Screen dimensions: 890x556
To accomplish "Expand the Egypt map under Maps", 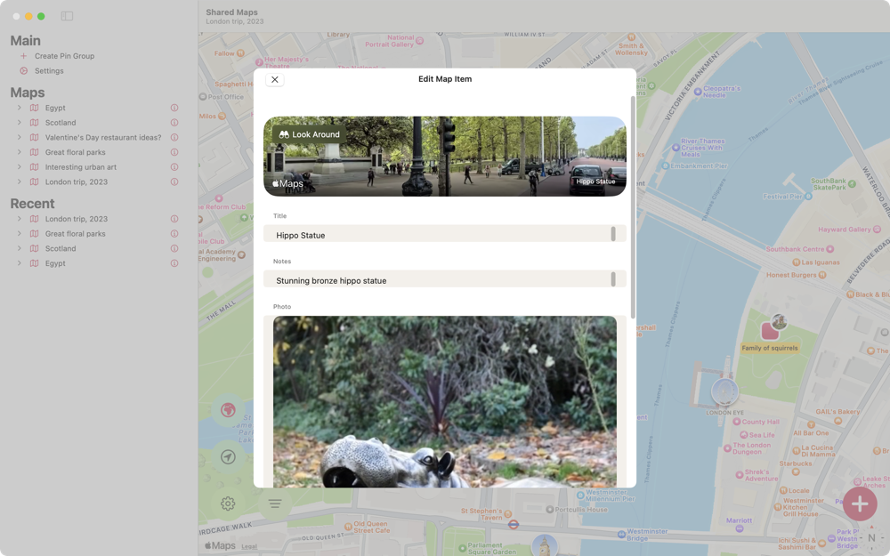I will tap(20, 108).
